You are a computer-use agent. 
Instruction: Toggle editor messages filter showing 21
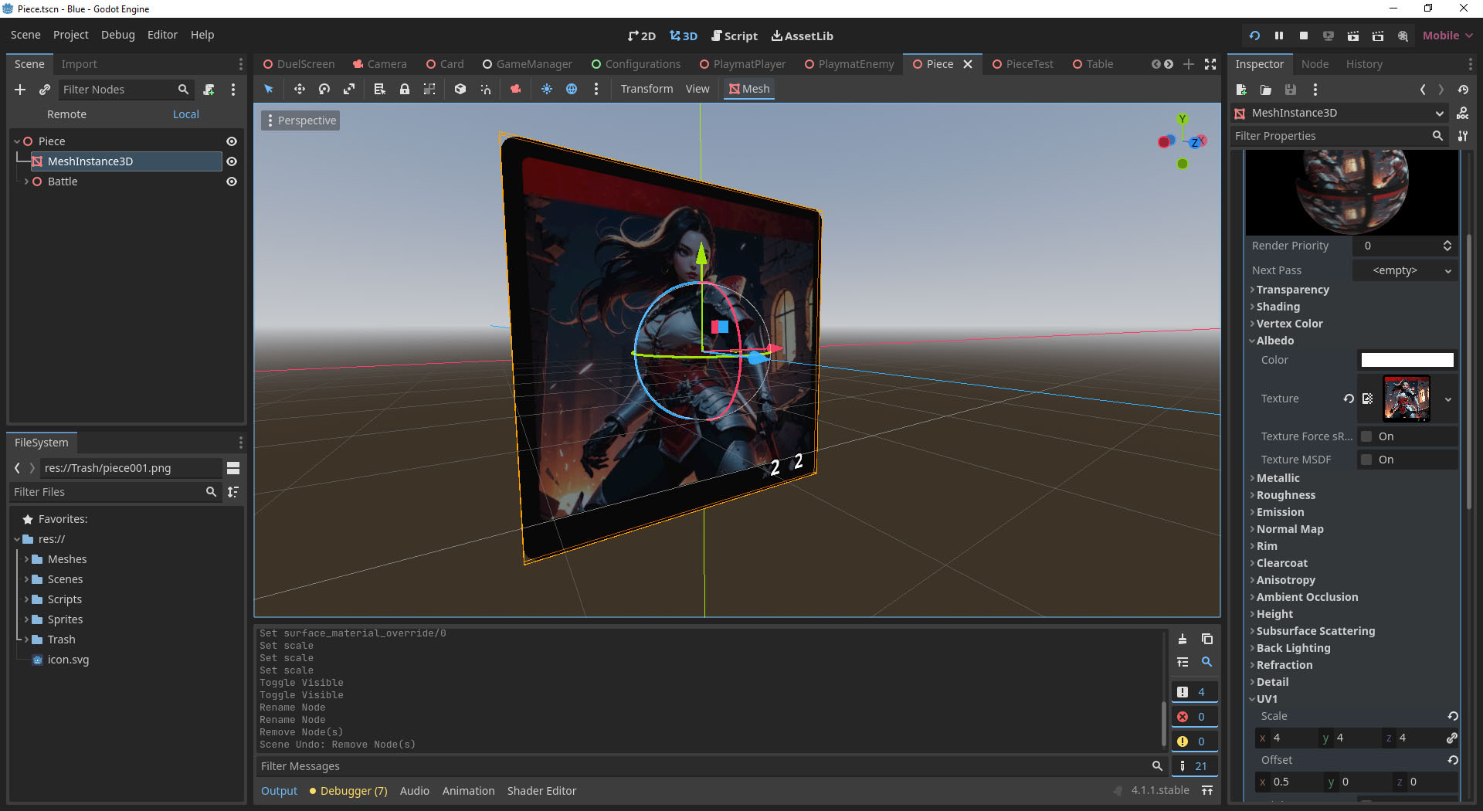click(1194, 766)
